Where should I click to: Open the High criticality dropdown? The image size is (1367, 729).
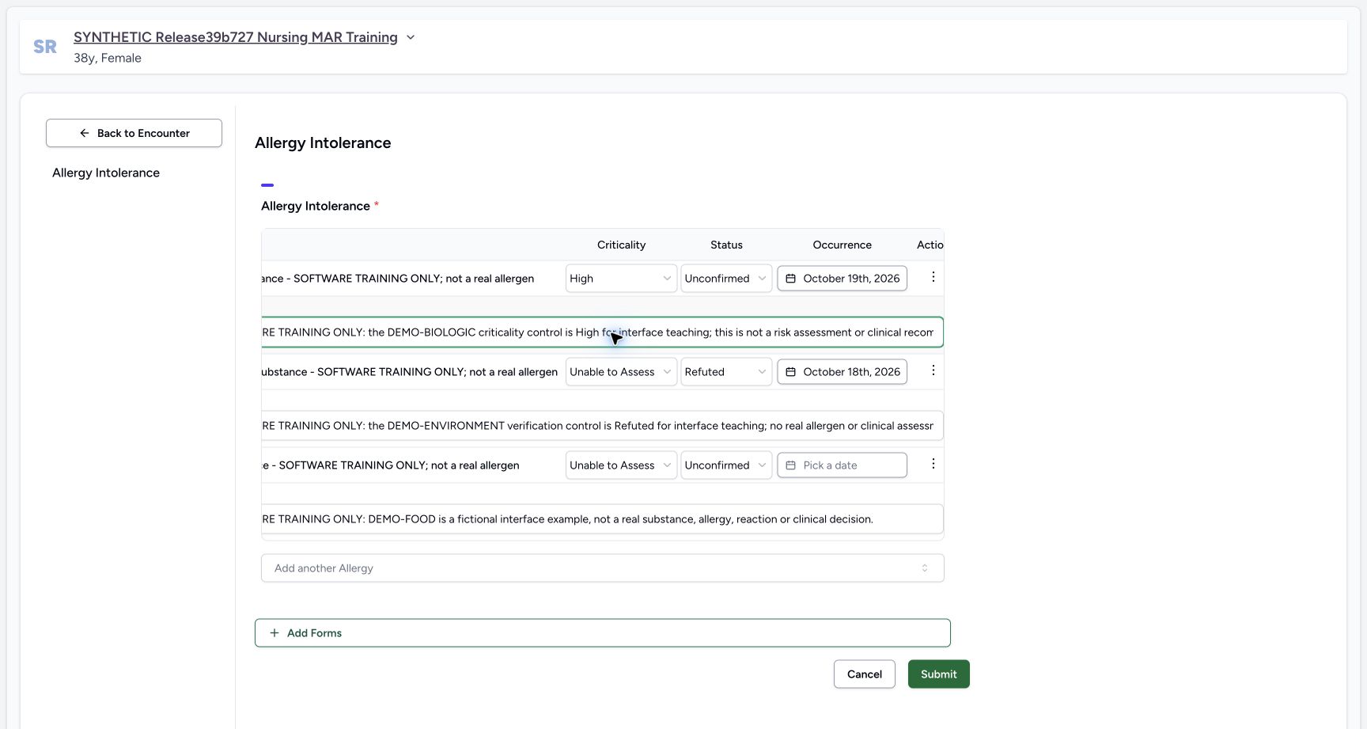621,279
